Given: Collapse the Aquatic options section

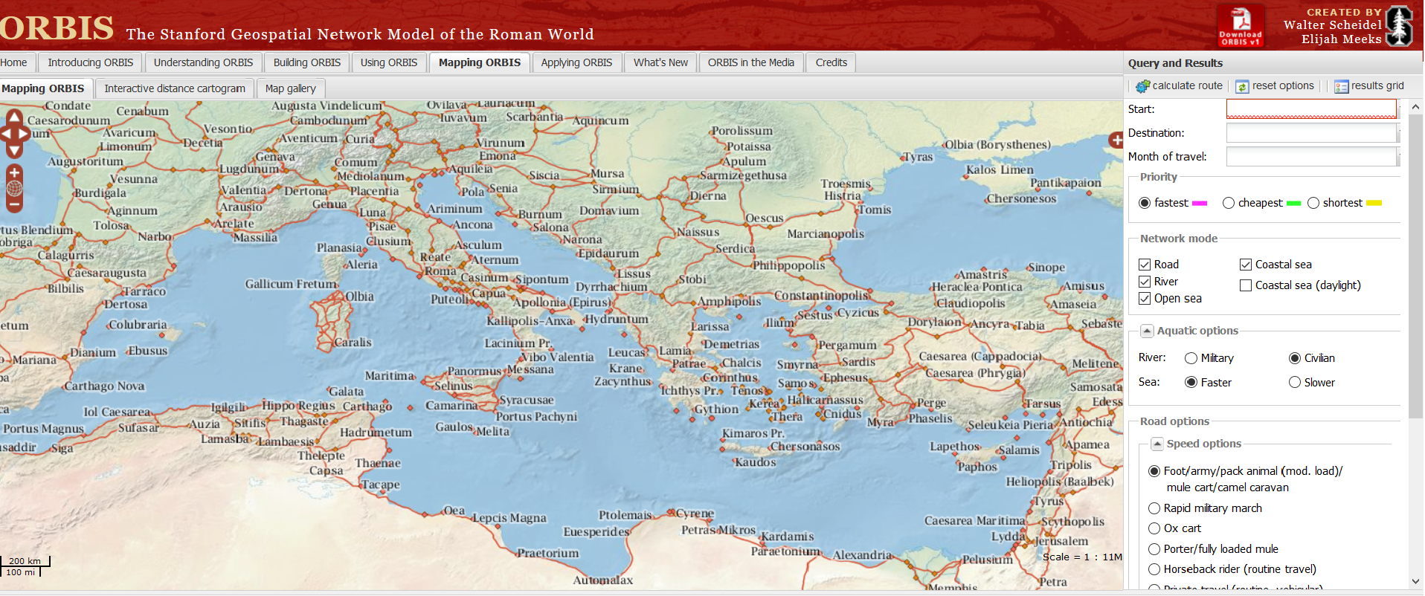Looking at the screenshot, I should [x=1147, y=331].
